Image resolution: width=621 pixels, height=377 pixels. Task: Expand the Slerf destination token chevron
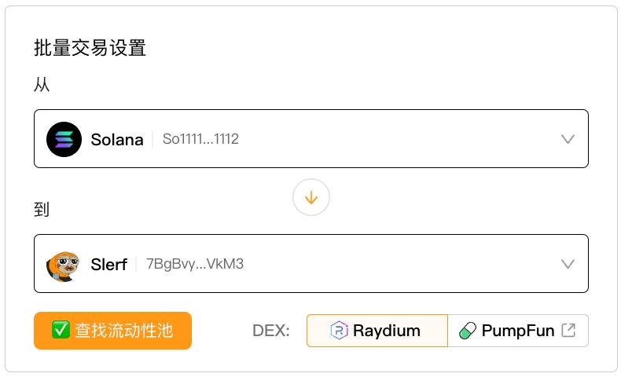[x=568, y=264]
